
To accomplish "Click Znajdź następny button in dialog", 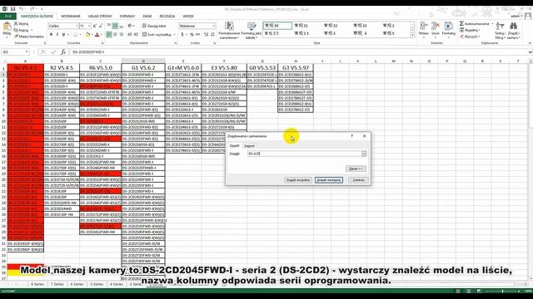I will click(329, 180).
